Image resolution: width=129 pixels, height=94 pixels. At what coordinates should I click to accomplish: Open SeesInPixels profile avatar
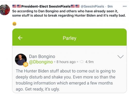point(5,10)
